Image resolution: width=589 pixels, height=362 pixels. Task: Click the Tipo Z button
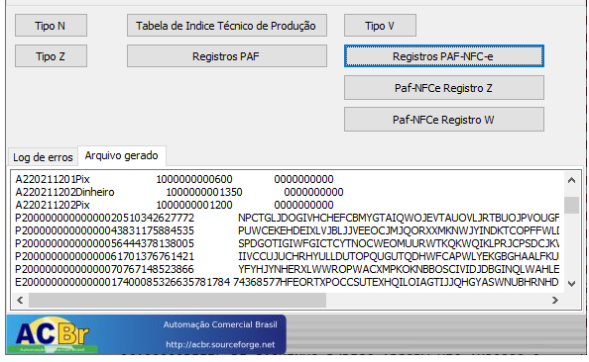tap(51, 56)
